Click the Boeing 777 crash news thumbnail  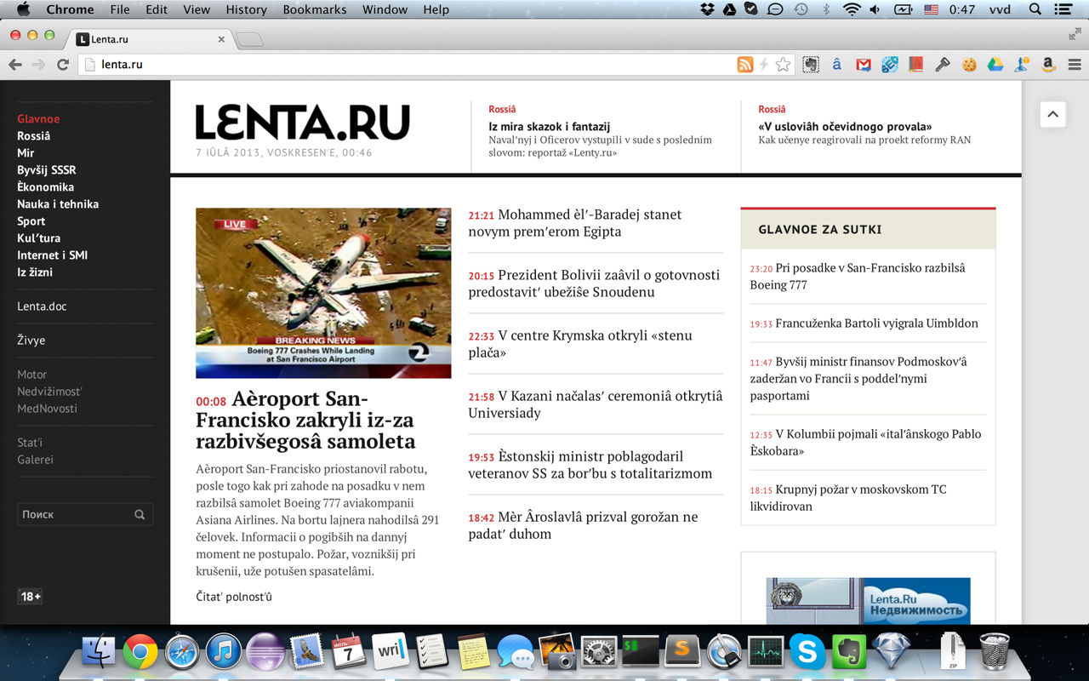click(323, 293)
